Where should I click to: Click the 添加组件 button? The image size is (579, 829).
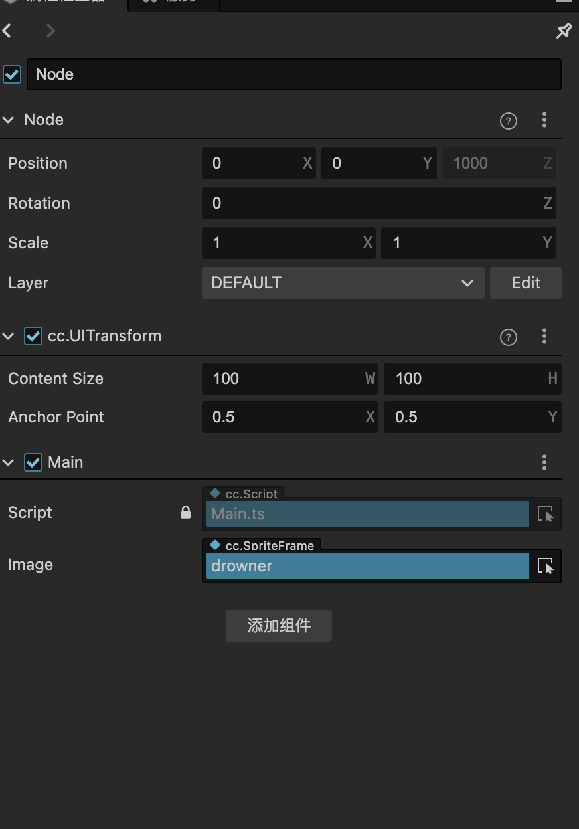tap(279, 626)
